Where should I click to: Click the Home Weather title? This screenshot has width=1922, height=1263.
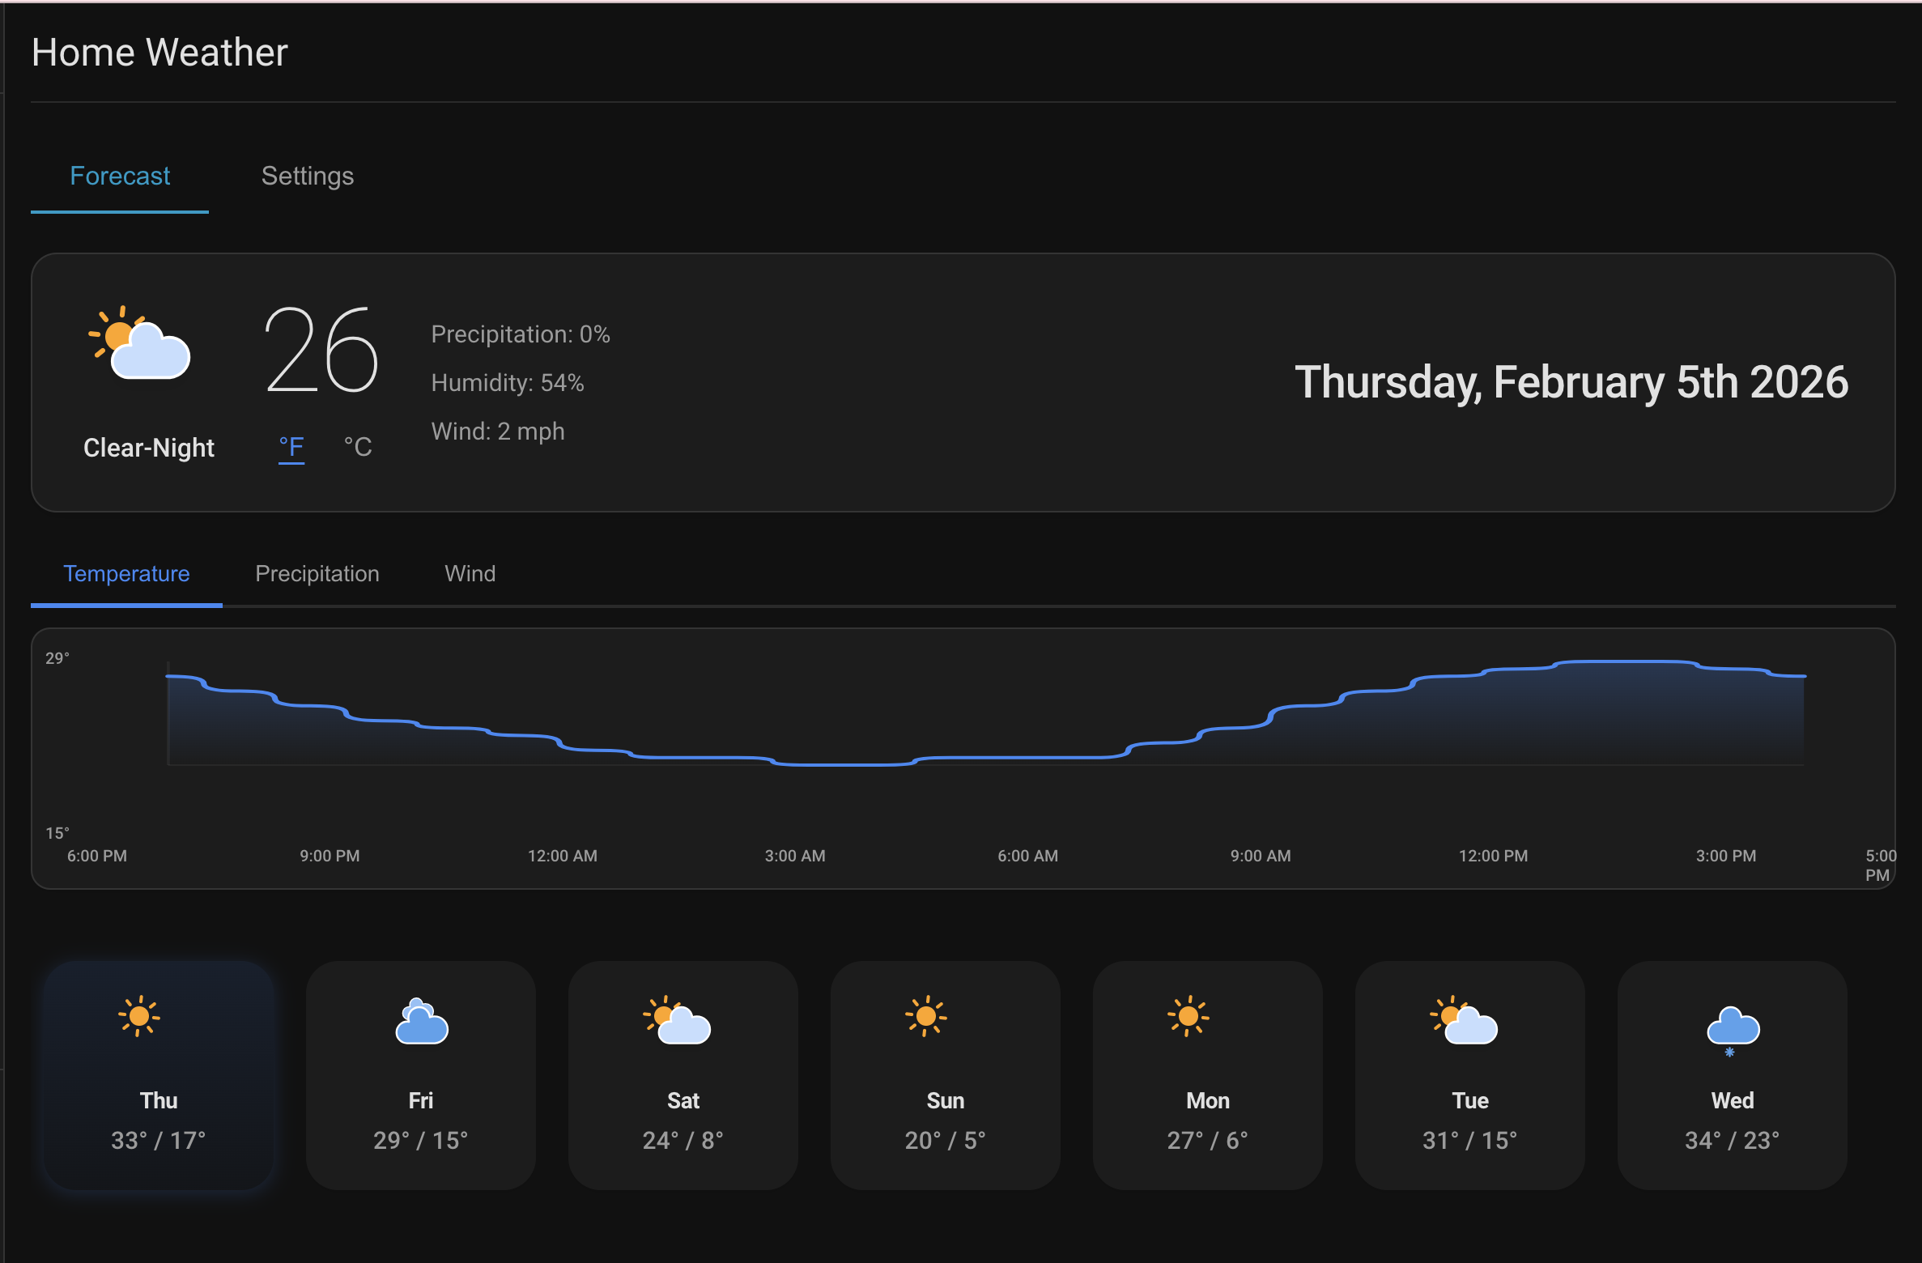(x=159, y=53)
